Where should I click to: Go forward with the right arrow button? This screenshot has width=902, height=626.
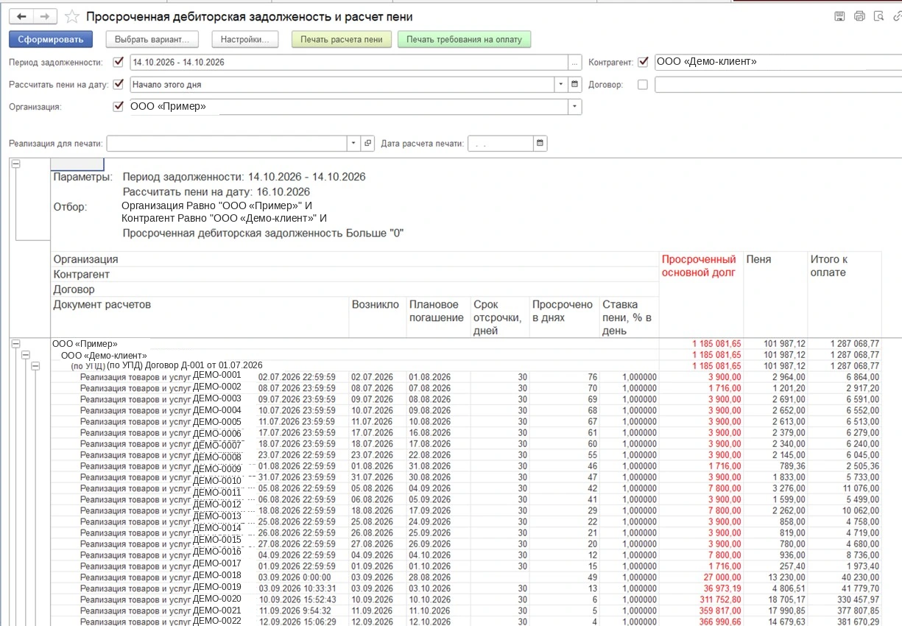pyautogui.click(x=46, y=16)
